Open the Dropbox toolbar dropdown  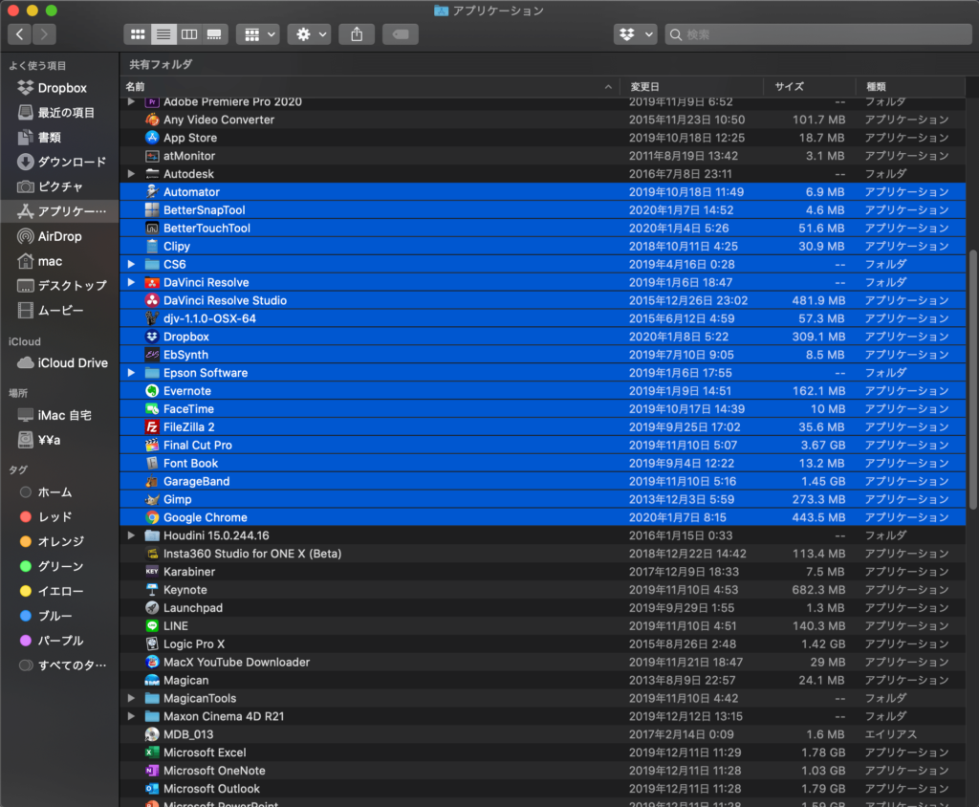coord(635,34)
